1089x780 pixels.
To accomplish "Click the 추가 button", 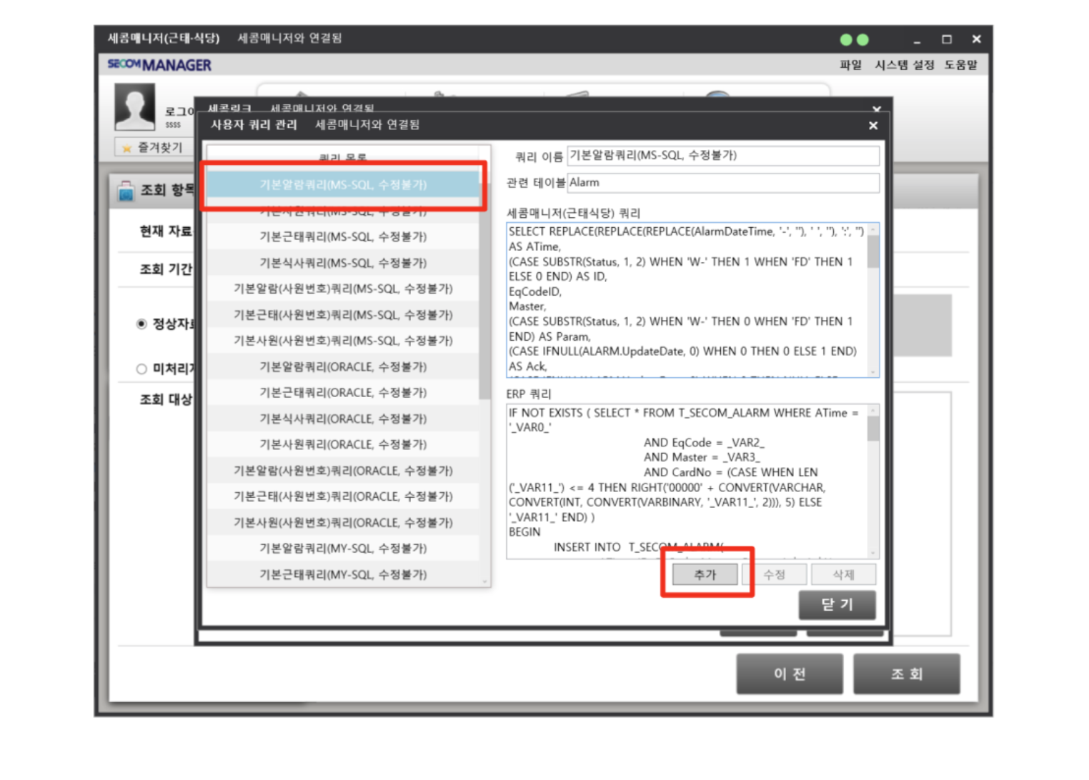I will 705,574.
